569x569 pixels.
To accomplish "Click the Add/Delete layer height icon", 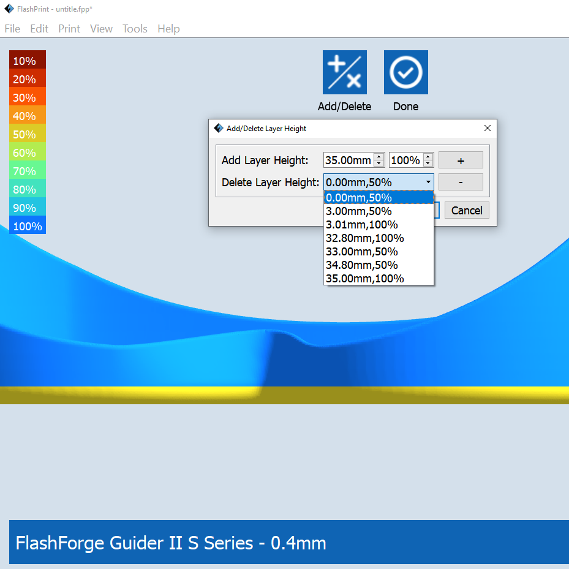I will [x=344, y=72].
